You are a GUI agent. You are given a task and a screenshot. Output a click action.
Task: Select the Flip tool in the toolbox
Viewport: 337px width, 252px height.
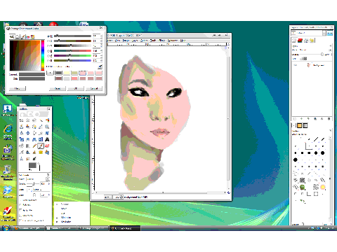[x=41, y=139]
